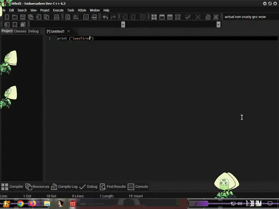Click the Indent toolbar icon
The width and height of the screenshot is (279, 209).
pyautogui.click(x=125, y=17)
